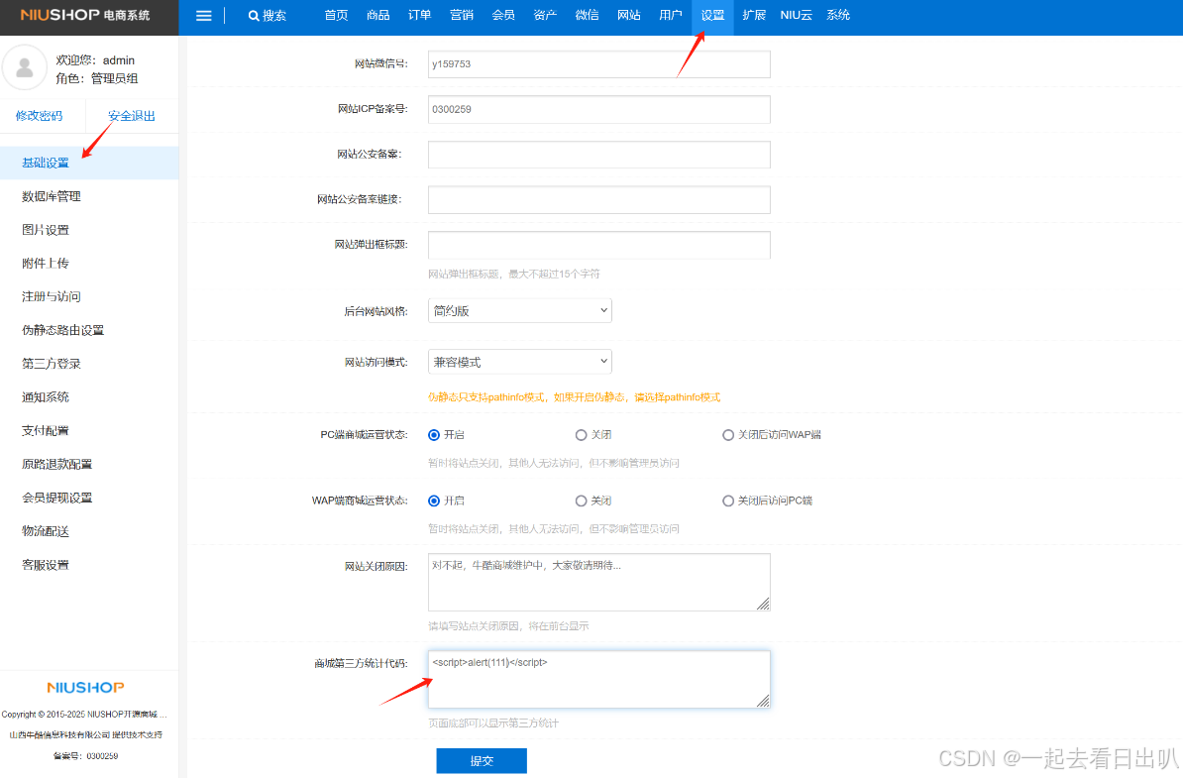Open 扩展 top menu
Screen dimensions: 1183x778
pos(754,15)
